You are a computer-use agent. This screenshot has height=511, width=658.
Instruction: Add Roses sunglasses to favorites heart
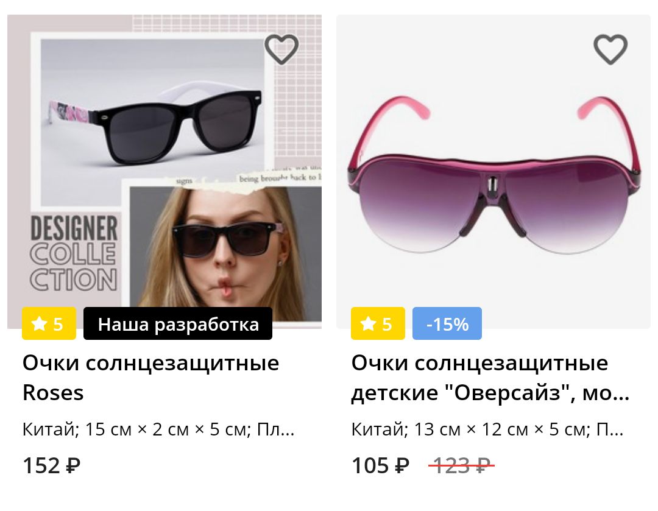click(281, 49)
